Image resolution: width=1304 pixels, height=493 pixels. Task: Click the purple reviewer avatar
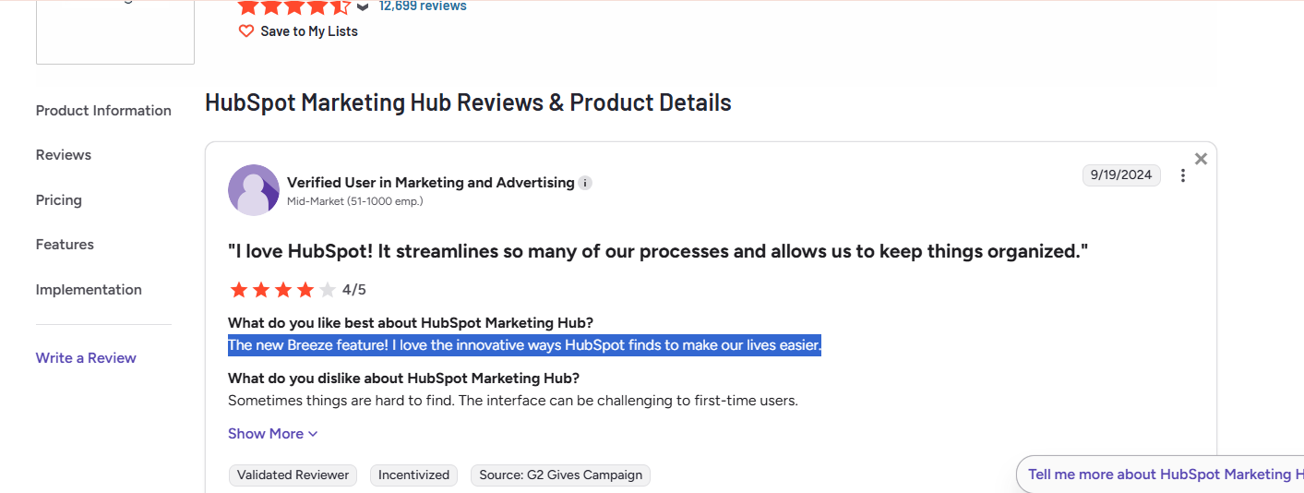pos(254,190)
